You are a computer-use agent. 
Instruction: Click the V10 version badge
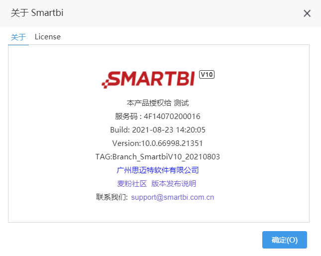(207, 75)
